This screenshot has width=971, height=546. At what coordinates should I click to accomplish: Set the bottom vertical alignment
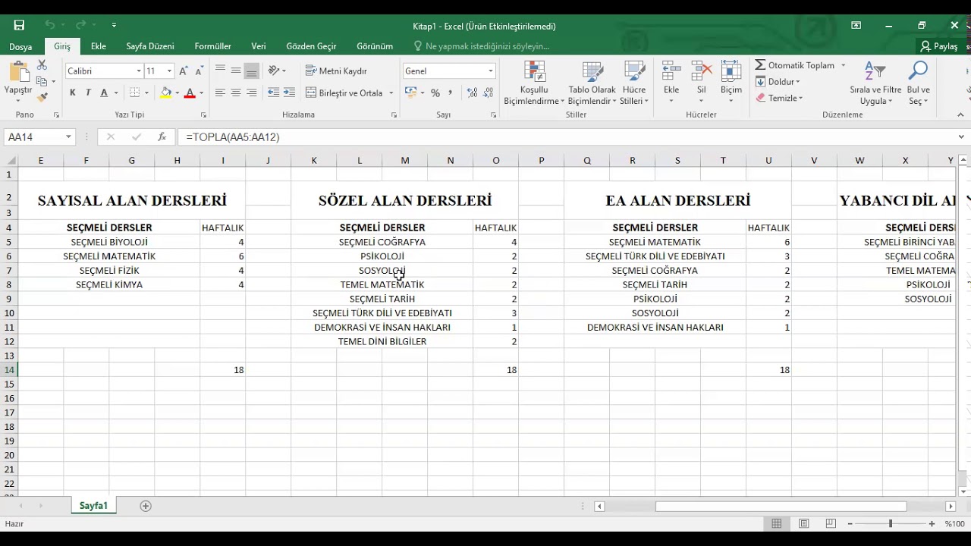tap(252, 71)
